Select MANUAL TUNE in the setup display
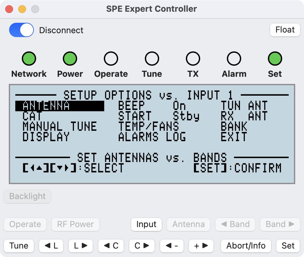Screen dimensions: 304x257 (x=60, y=127)
